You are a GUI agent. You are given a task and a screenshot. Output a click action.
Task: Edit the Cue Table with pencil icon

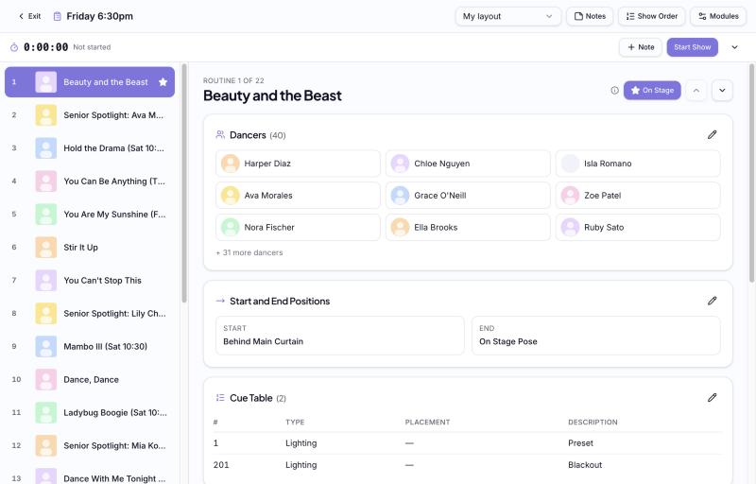(712, 398)
